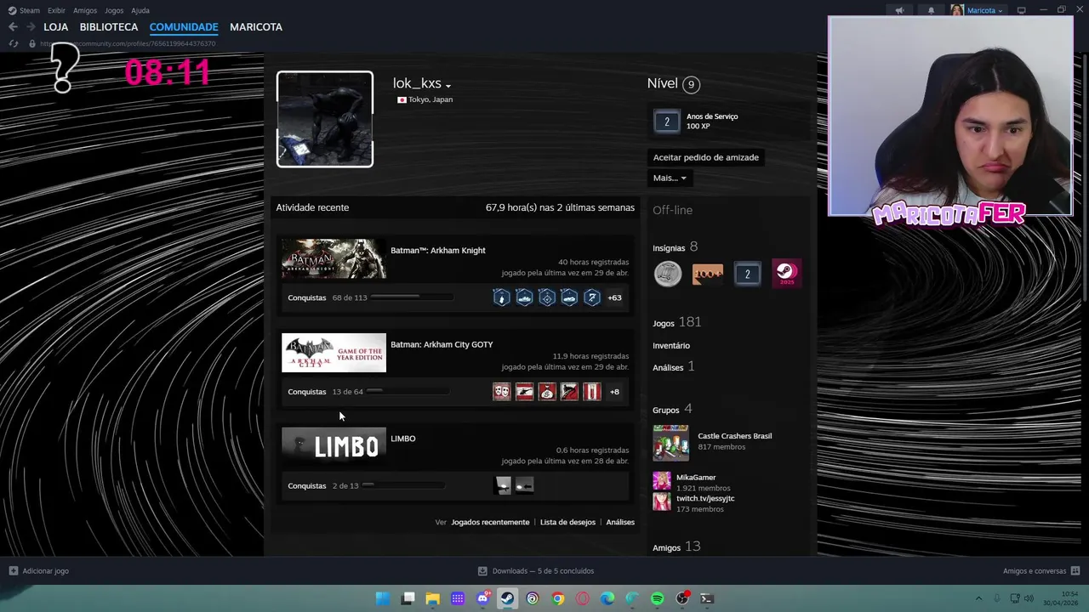Go forward with the right arrow
1089x612 pixels.
tap(31, 27)
